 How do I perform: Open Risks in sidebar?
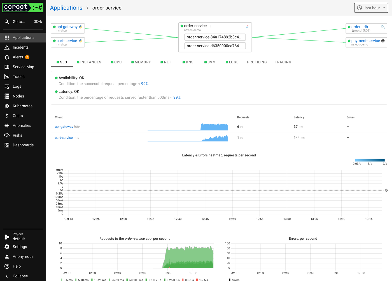pyautogui.click(x=23, y=135)
